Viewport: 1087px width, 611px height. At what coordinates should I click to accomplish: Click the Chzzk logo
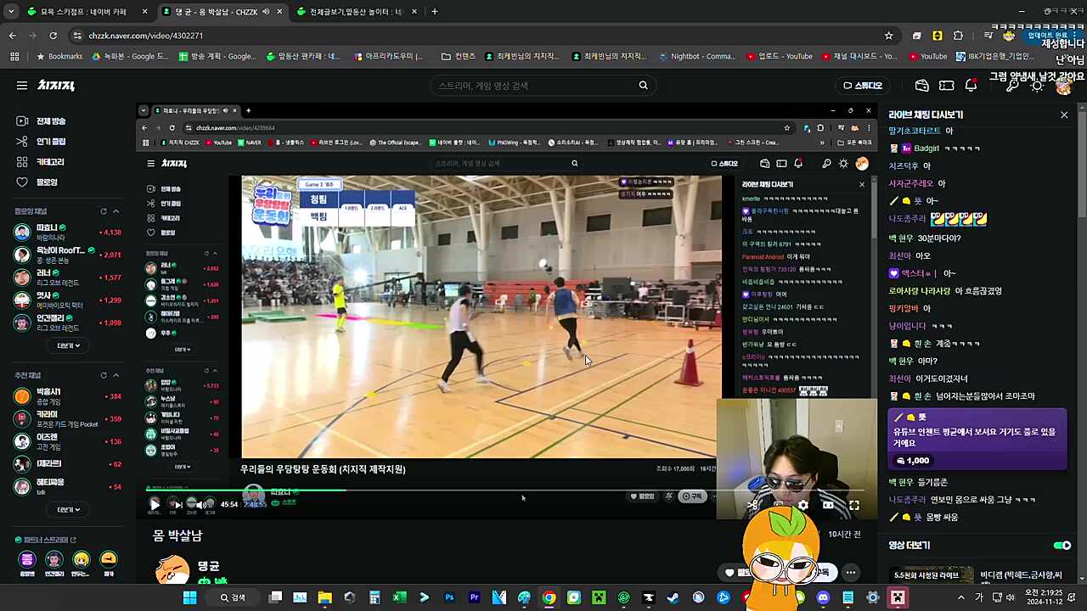[x=56, y=86]
